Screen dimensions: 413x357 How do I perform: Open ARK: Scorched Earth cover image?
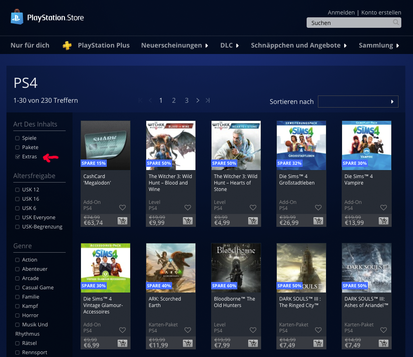[171, 268]
